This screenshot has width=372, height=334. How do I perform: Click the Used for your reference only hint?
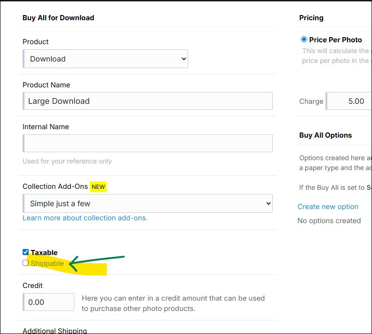point(67,161)
